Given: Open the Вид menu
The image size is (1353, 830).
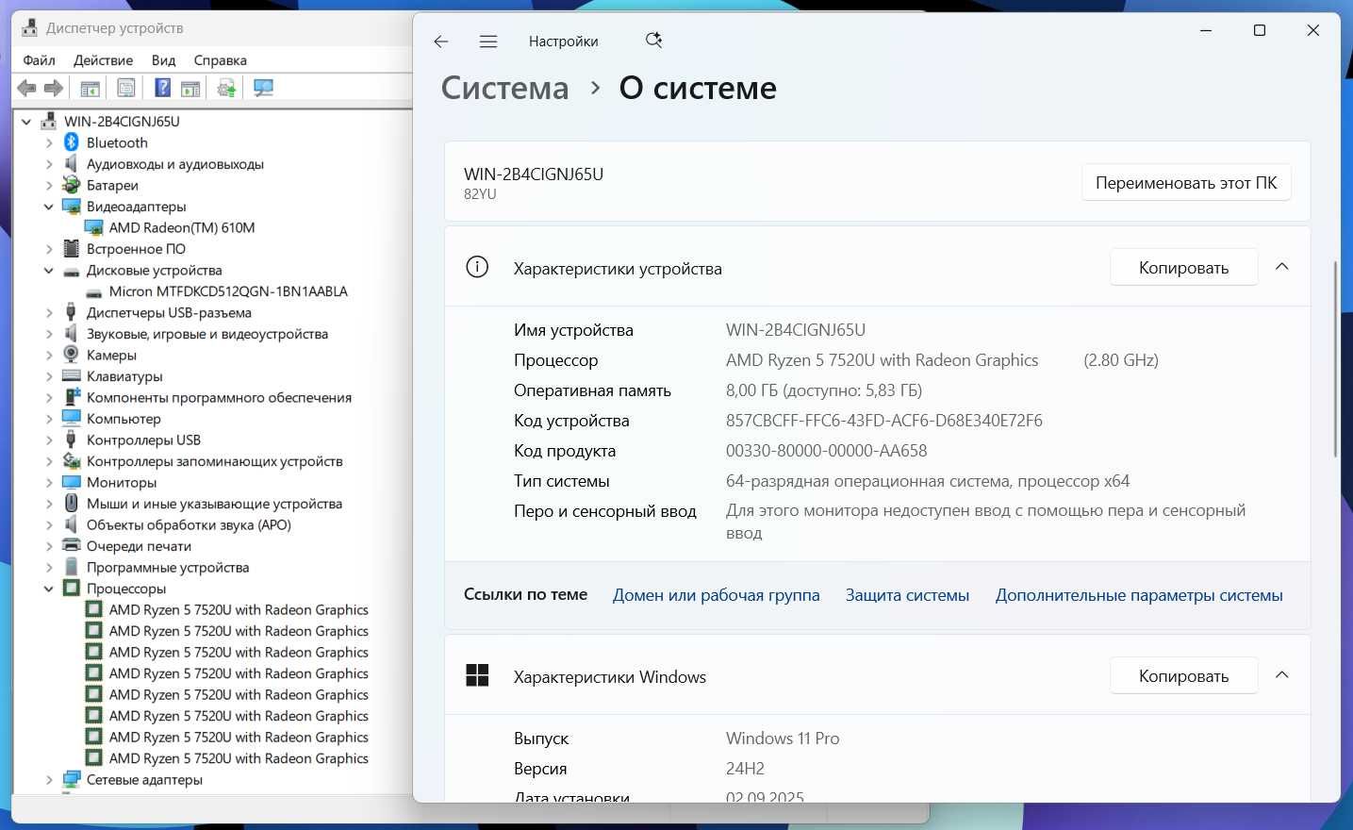Looking at the screenshot, I should pos(164,60).
